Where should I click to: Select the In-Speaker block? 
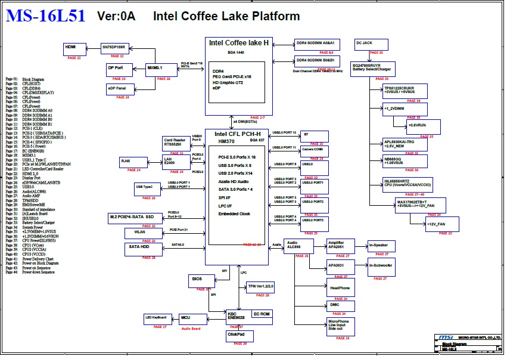pyautogui.click(x=381, y=246)
